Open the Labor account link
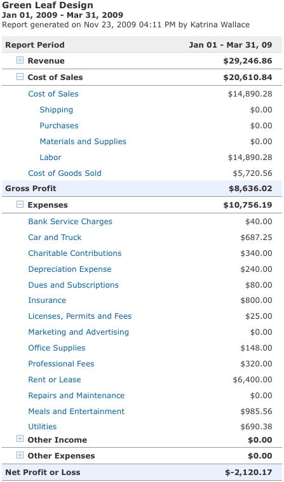Viewport: 284px width, 482px height. [50, 157]
